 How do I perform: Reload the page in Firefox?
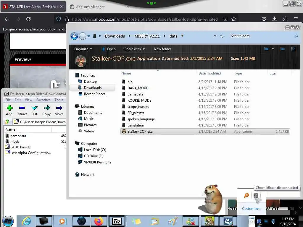click(x=28, y=19)
